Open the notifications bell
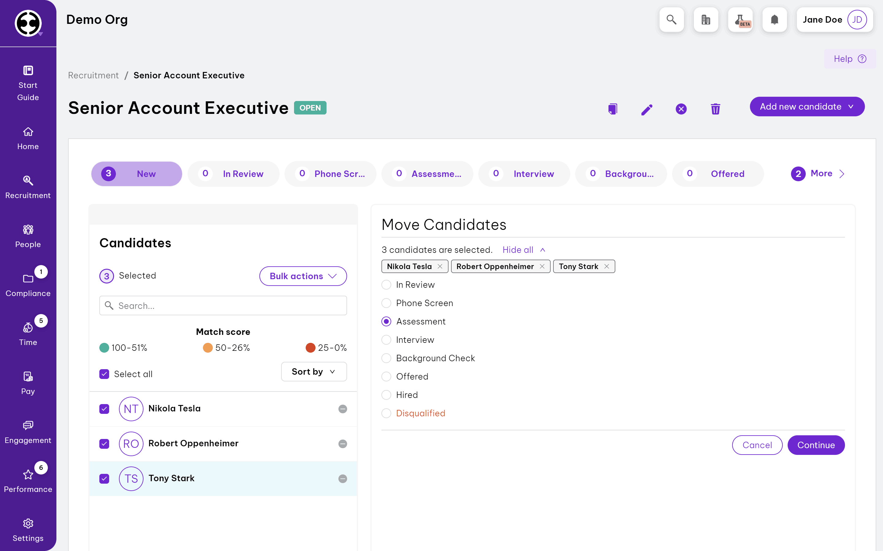The width and height of the screenshot is (883, 551). click(x=774, y=20)
